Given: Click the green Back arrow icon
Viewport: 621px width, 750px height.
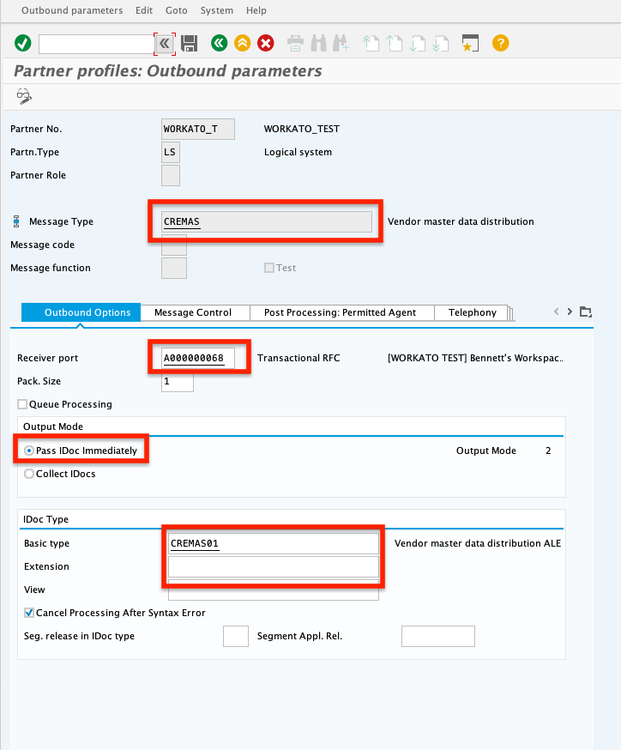Looking at the screenshot, I should [x=220, y=43].
